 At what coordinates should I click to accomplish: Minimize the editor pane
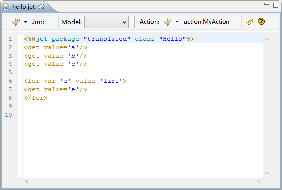(x=267, y=4)
